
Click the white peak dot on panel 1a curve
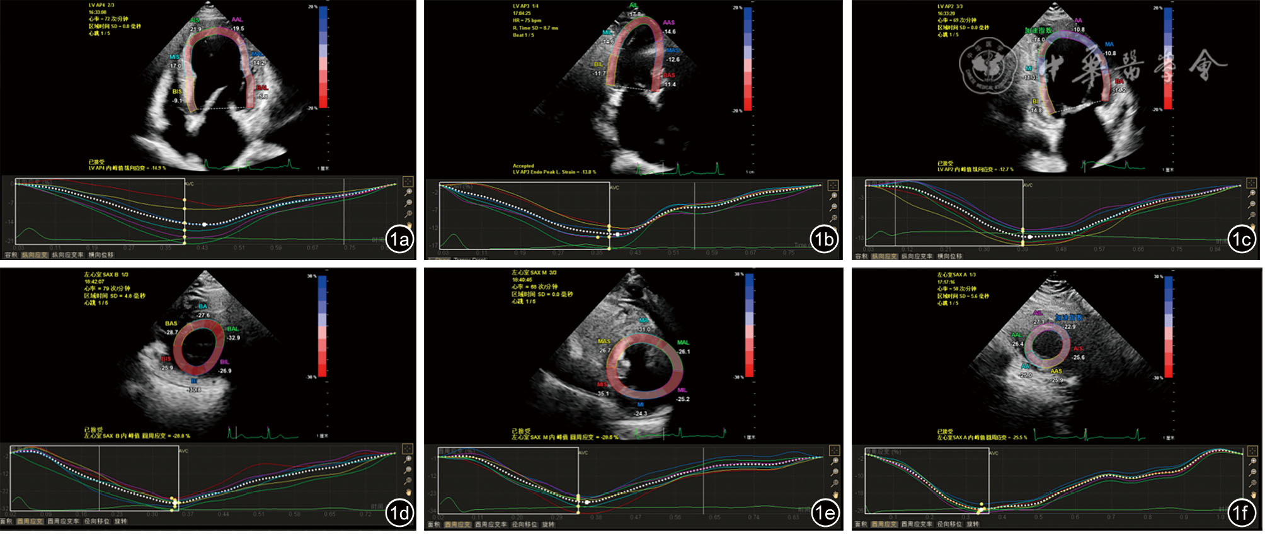pyautogui.click(x=204, y=224)
